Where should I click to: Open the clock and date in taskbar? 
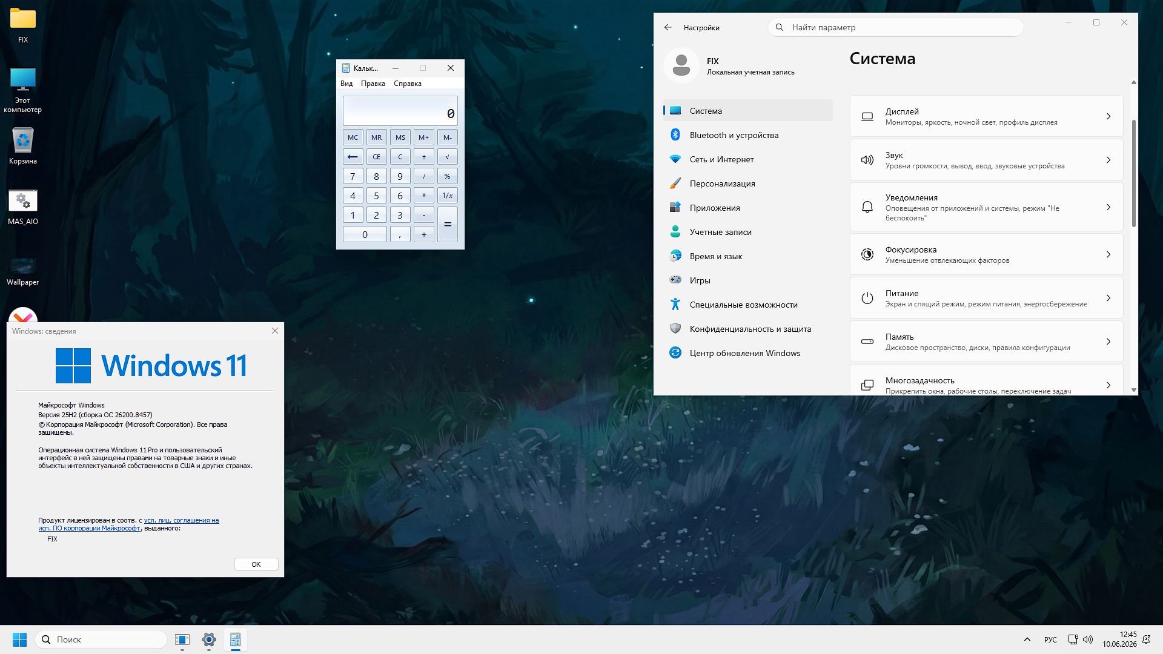(1119, 639)
